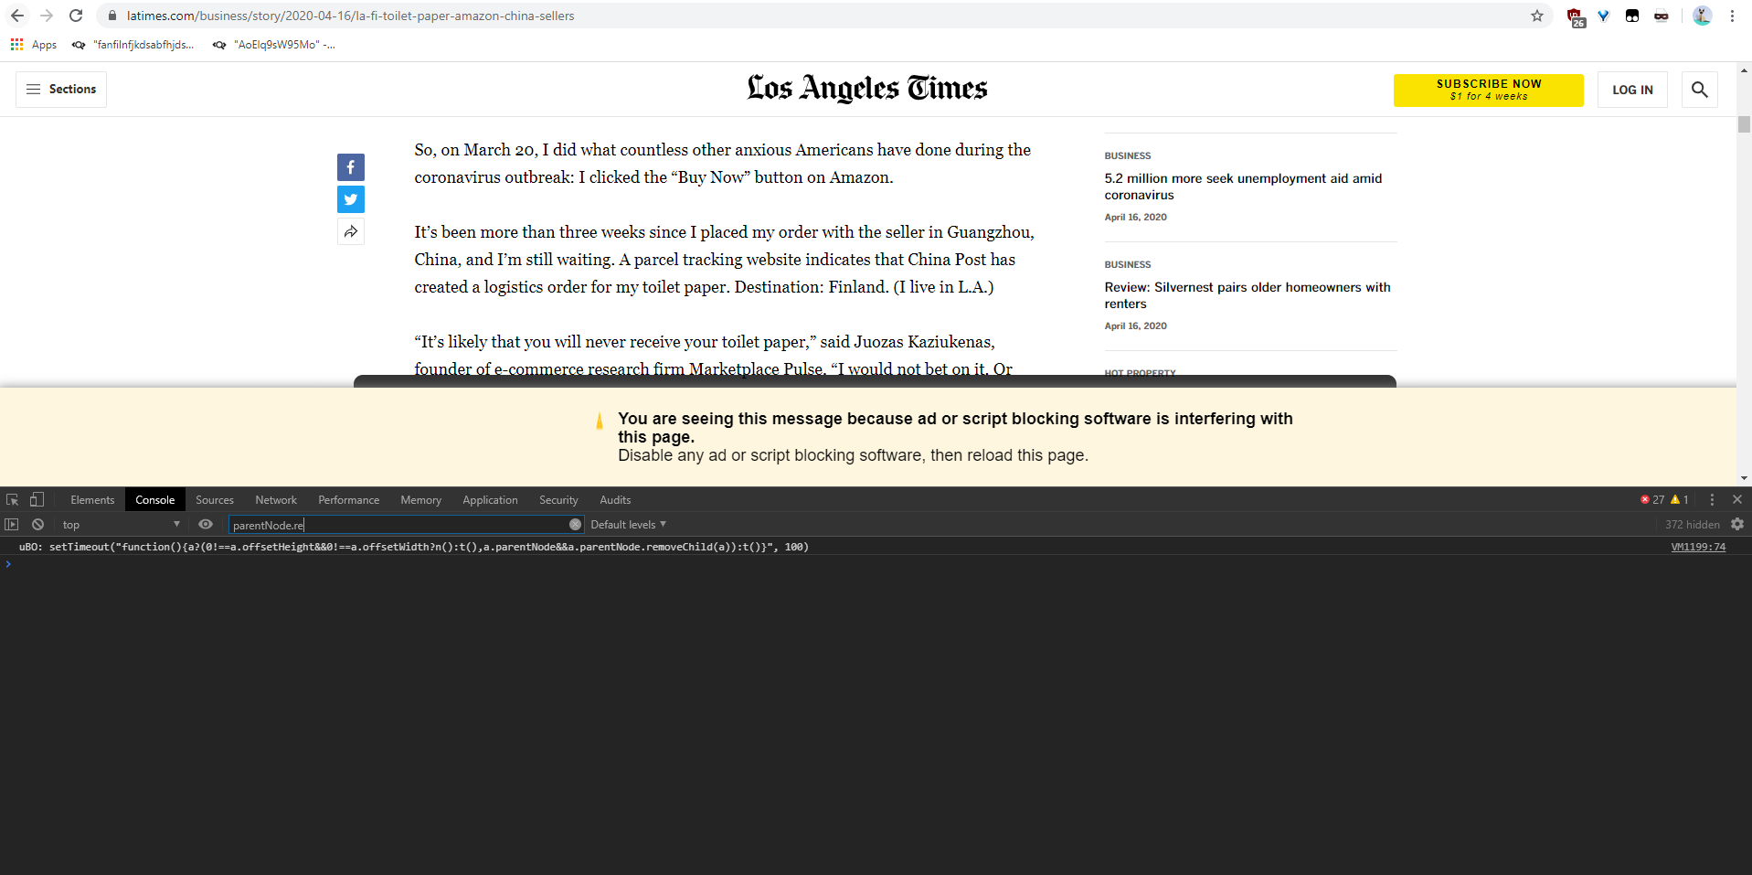
Task: Select the inspect element tool in DevTools
Action: coord(12,499)
